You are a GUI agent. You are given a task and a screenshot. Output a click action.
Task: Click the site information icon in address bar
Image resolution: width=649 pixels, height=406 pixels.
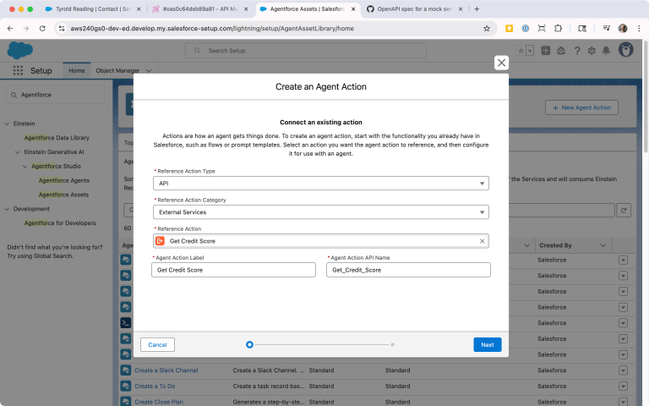click(x=62, y=29)
